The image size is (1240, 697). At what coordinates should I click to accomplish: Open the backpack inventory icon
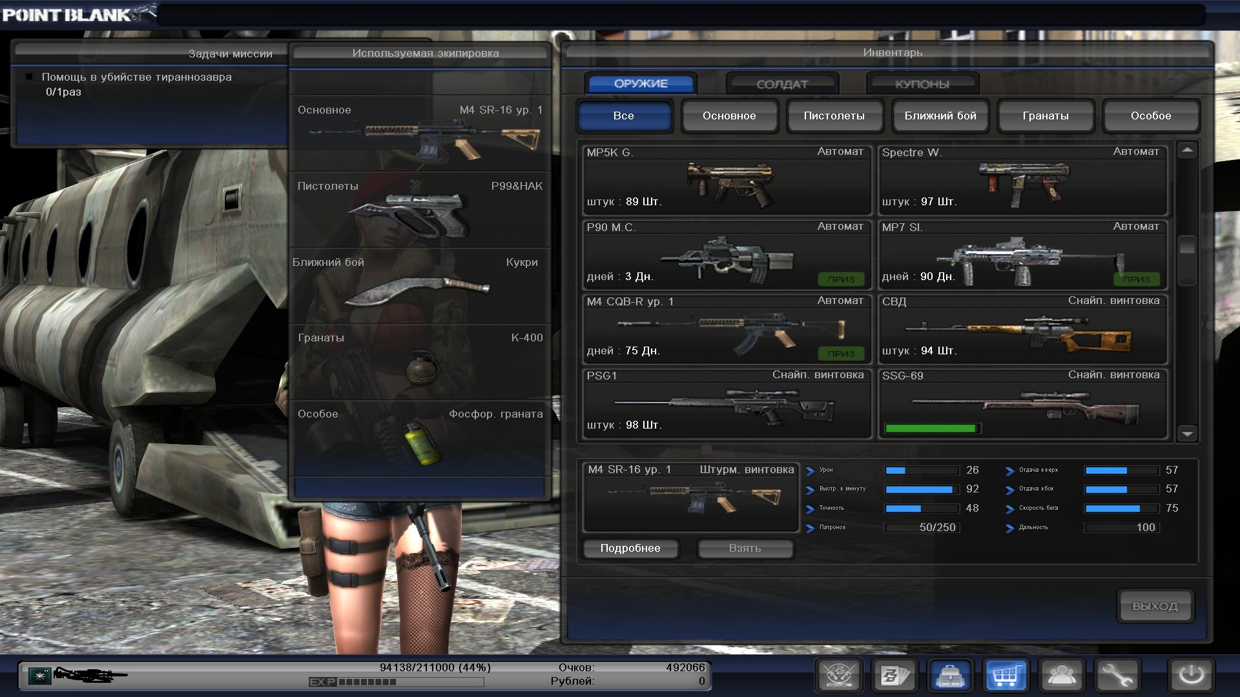[950, 676]
